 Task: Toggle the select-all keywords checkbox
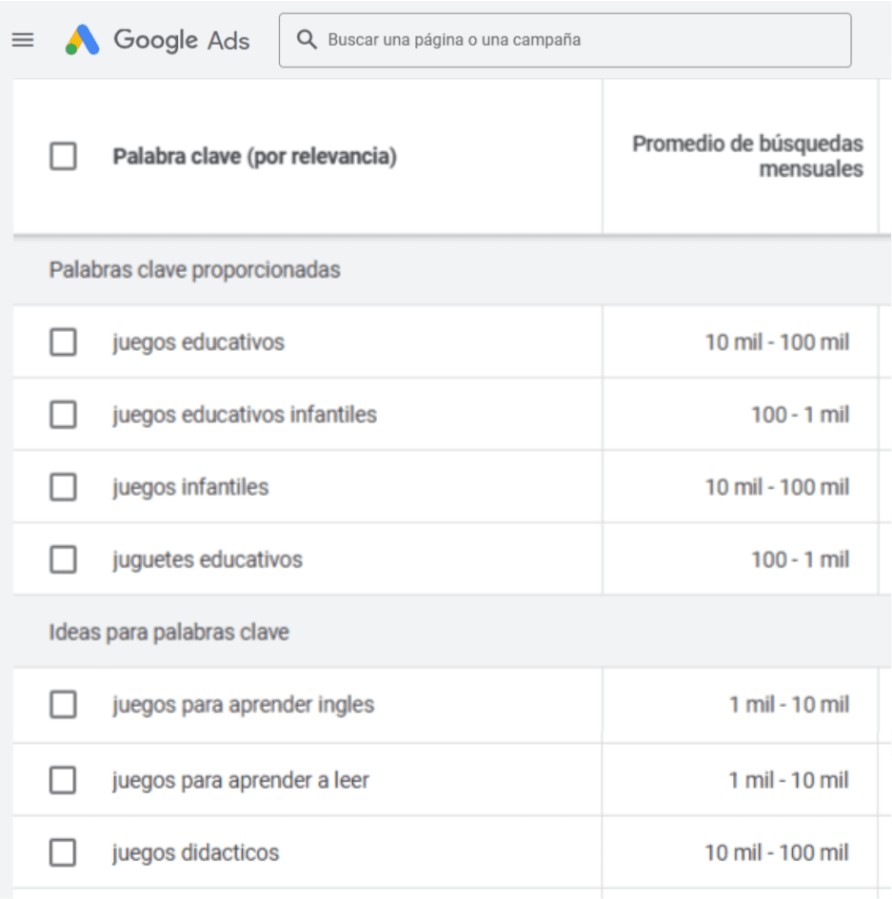[x=63, y=156]
